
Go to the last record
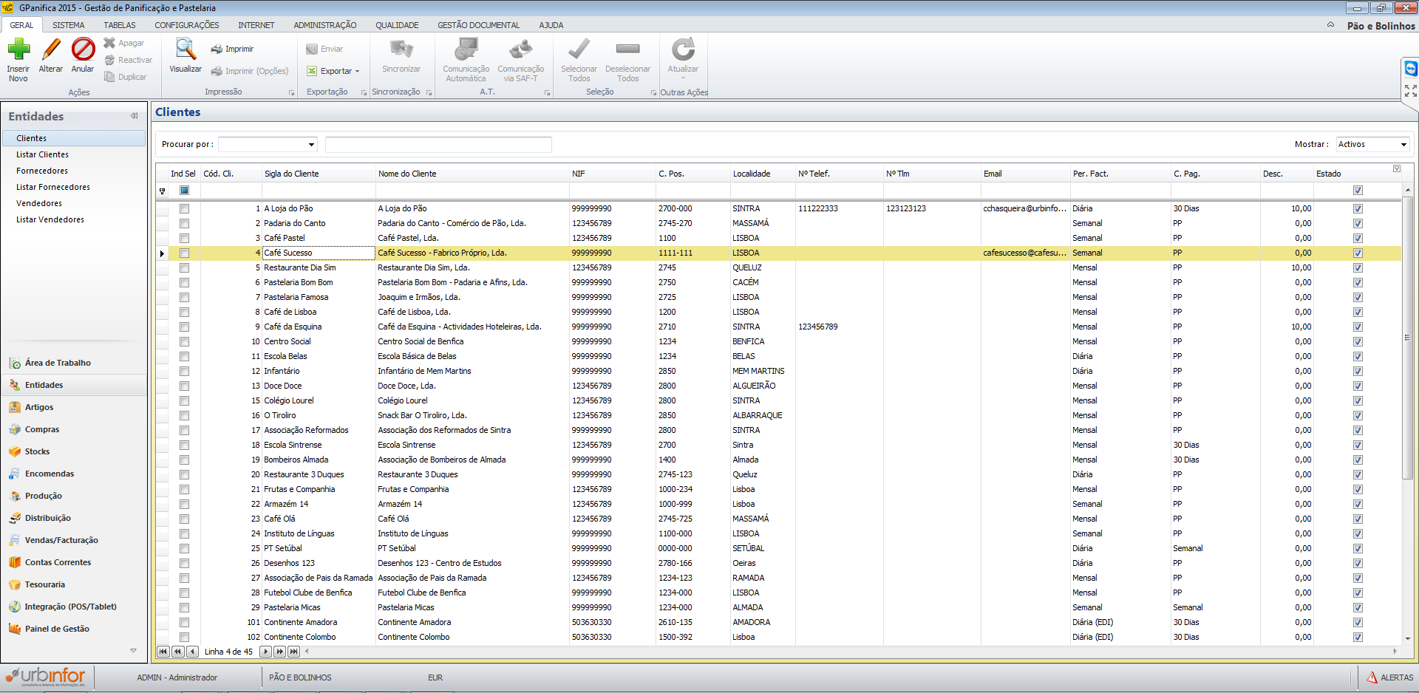point(294,652)
